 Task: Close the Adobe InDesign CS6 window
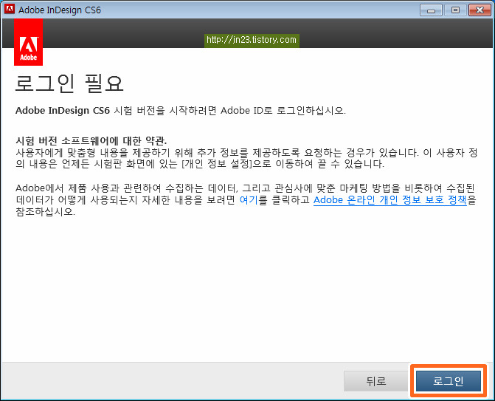tap(480, 10)
